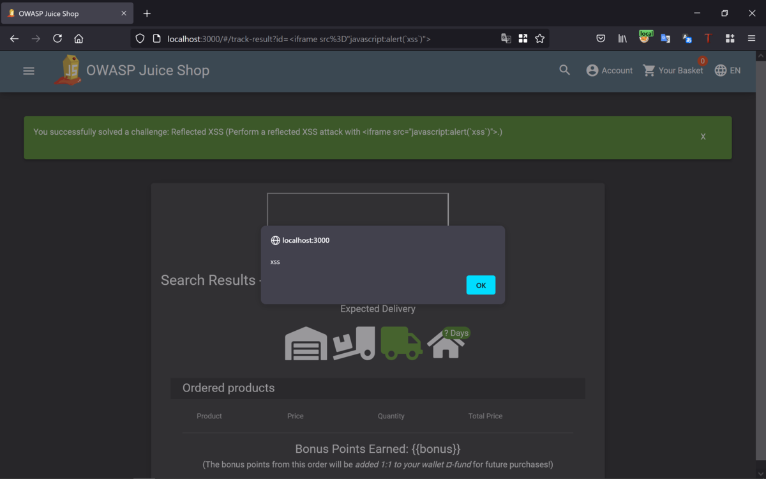Image resolution: width=766 pixels, height=479 pixels.
Task: Click the blue A-to-Japanese translator extension icon
Action: pos(687,38)
